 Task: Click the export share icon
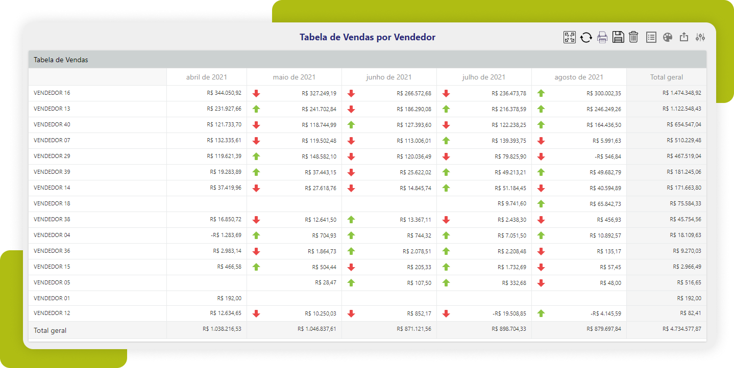pos(684,37)
